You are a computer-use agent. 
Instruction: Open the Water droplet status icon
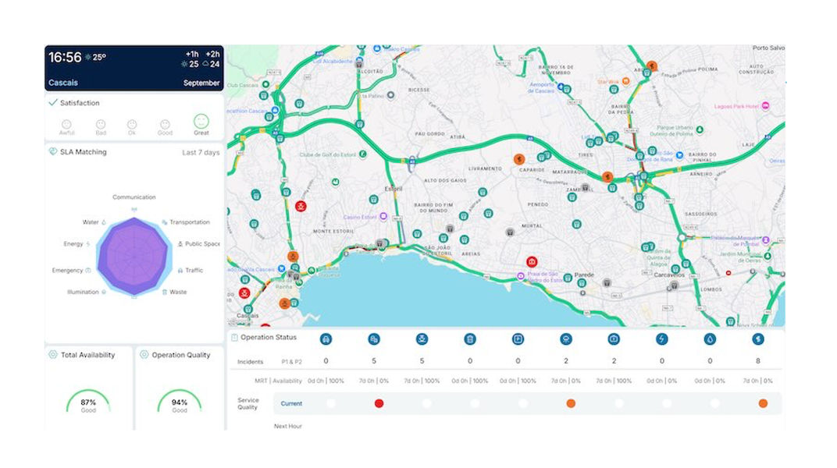[x=710, y=339]
